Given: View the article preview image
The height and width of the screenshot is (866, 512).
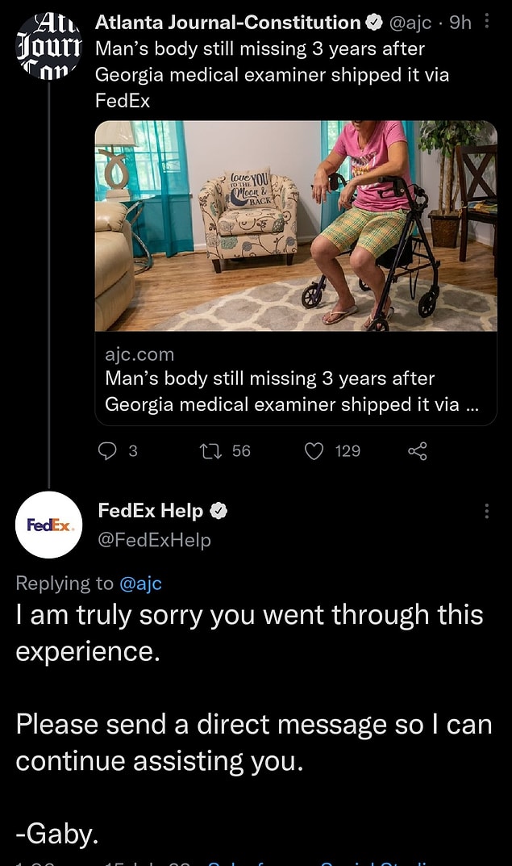Looking at the screenshot, I should 296,226.
